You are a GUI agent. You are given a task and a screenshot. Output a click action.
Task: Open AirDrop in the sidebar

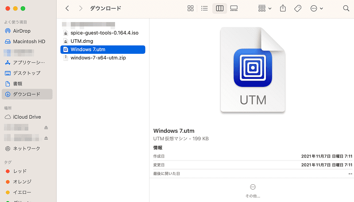(x=27, y=31)
